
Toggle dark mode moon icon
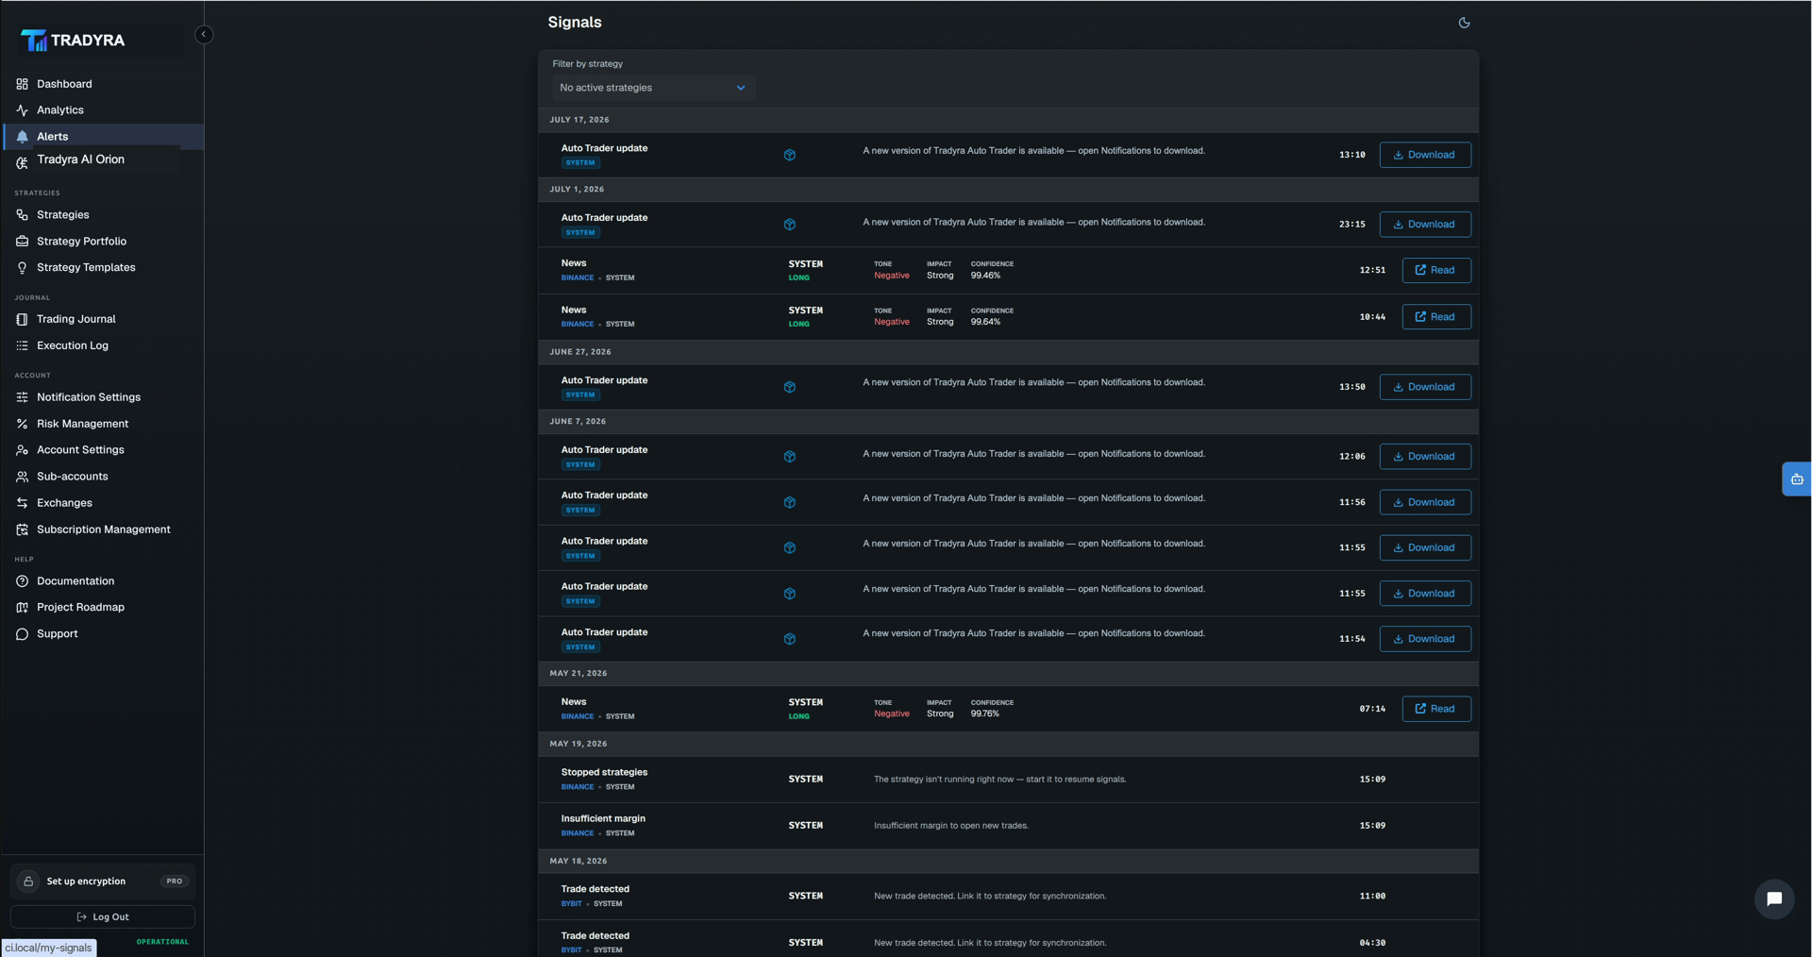[1464, 23]
